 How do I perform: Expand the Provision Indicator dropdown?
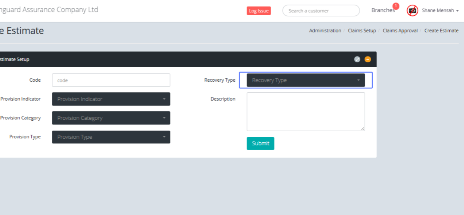pyautogui.click(x=111, y=99)
